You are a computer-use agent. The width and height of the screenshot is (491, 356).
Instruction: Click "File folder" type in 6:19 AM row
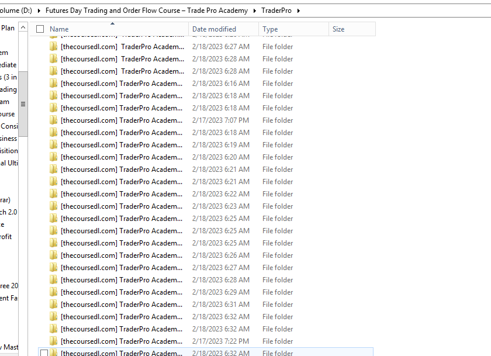(x=278, y=144)
